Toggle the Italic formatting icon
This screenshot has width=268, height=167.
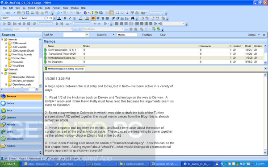pos(70,18)
